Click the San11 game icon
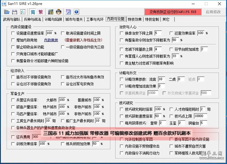 (51, 12)
